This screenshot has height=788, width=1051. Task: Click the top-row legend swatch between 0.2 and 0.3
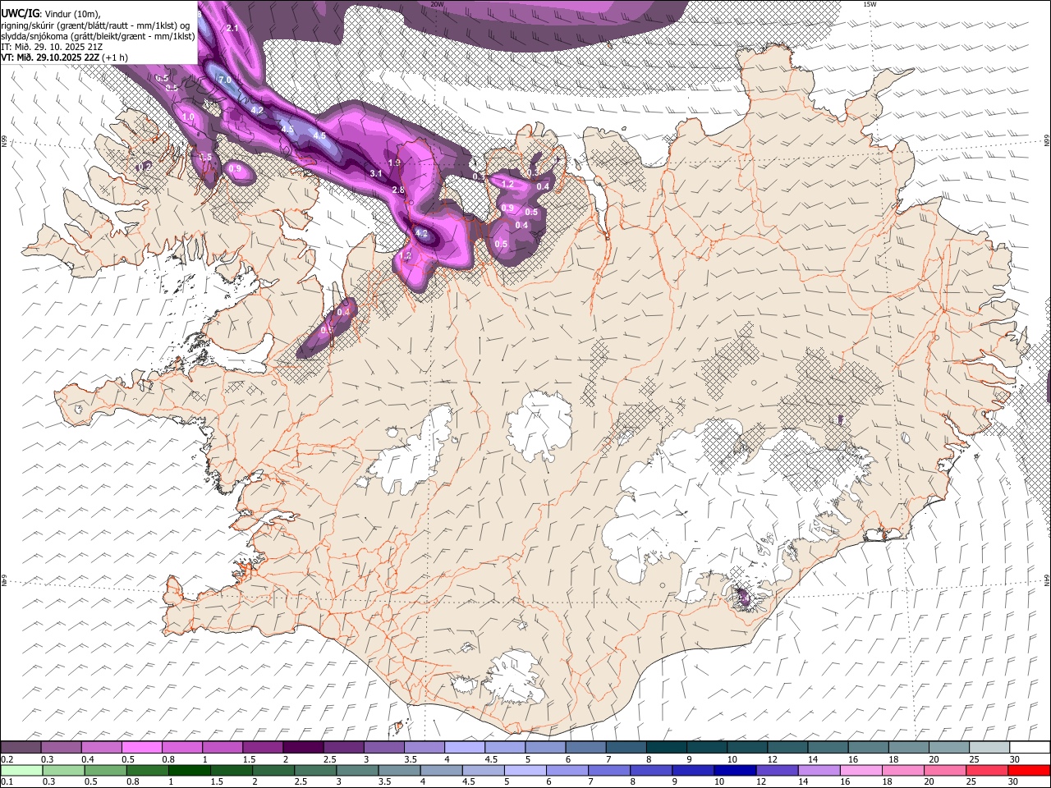[21, 748]
